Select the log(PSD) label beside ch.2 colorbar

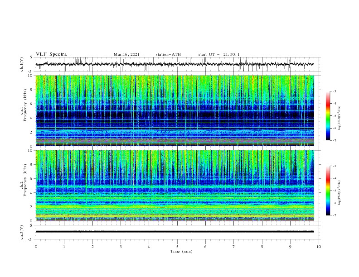point(340,193)
